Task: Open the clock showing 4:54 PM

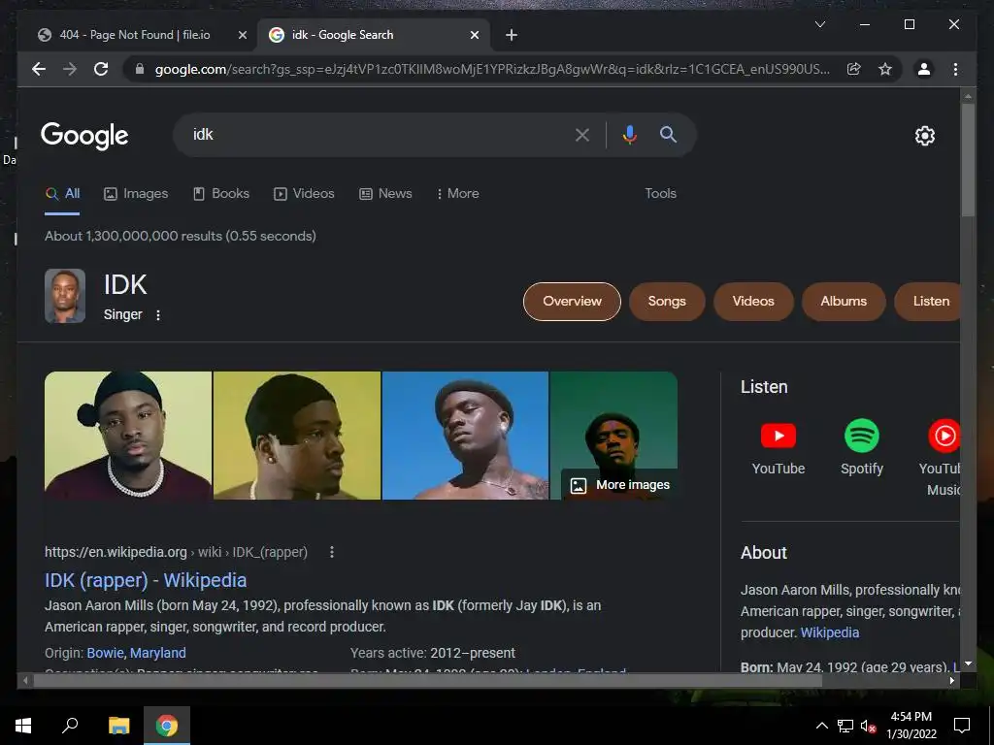Action: tap(911, 726)
